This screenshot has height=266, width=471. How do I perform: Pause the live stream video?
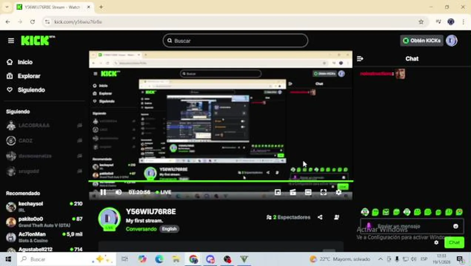pyautogui.click(x=103, y=192)
